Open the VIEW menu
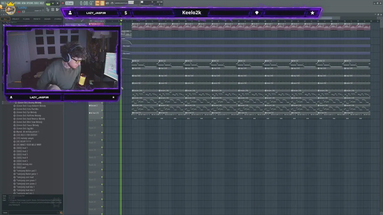 point(24,3)
